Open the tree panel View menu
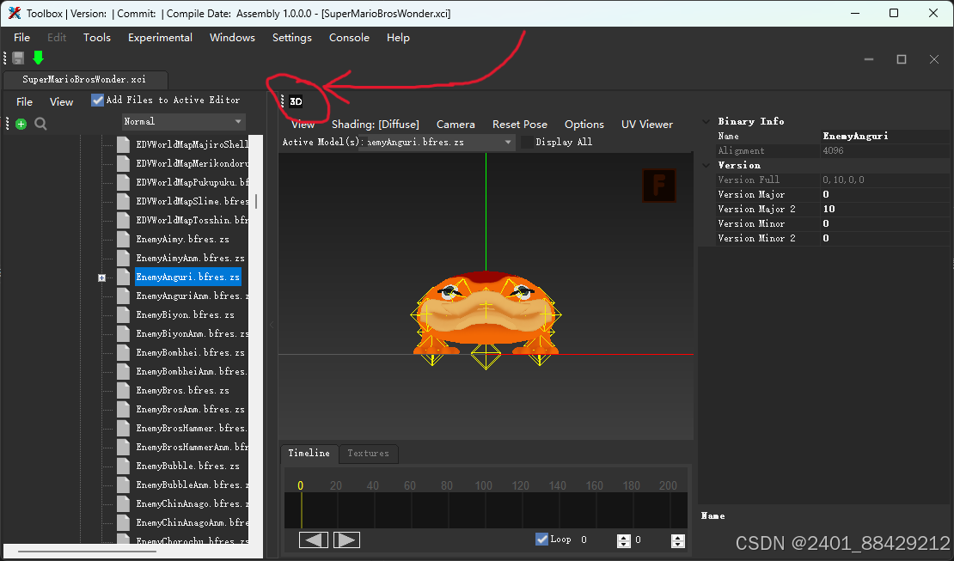 tap(61, 101)
